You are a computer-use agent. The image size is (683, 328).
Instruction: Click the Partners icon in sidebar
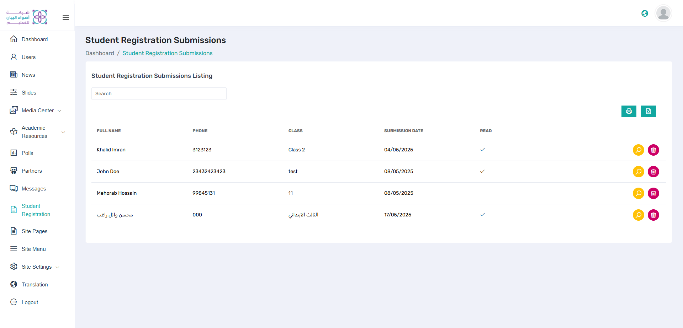[x=14, y=171]
